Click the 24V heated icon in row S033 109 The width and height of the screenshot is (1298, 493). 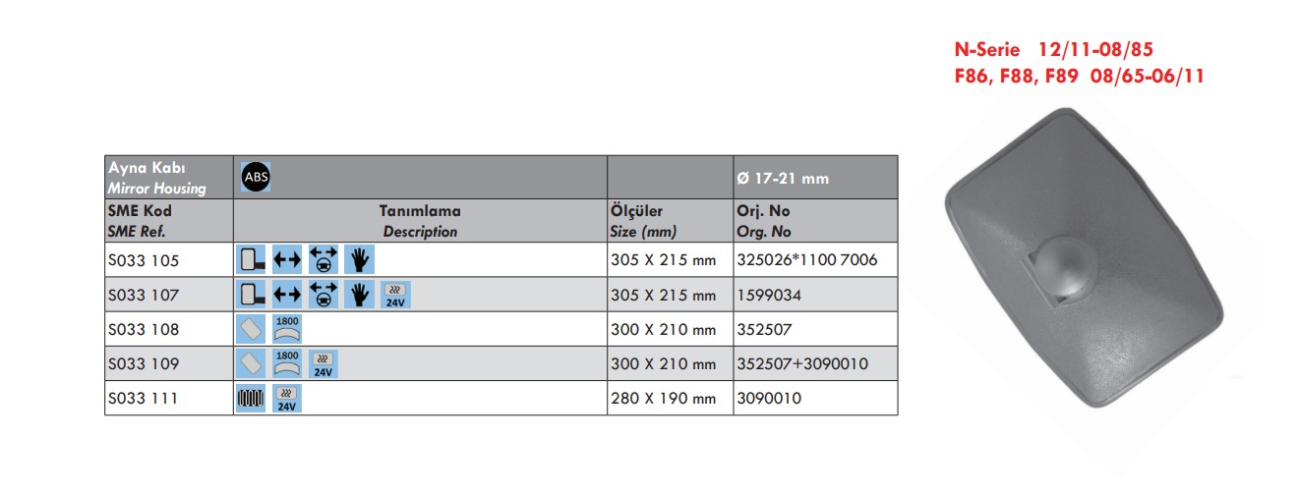point(323,363)
